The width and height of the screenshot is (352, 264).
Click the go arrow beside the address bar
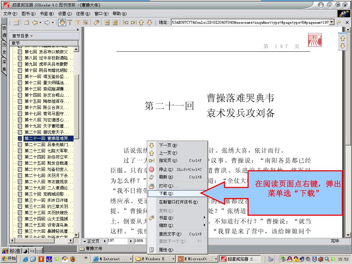[339, 22]
